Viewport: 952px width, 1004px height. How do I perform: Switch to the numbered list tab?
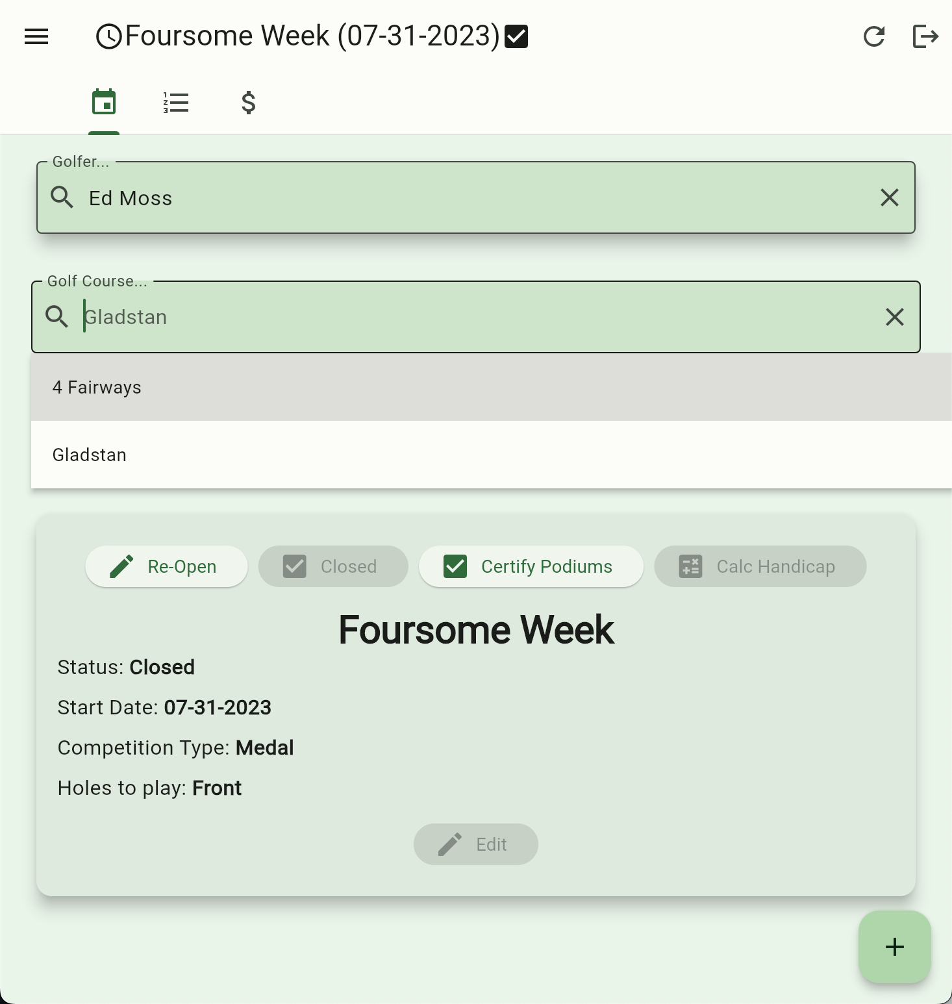pos(176,103)
